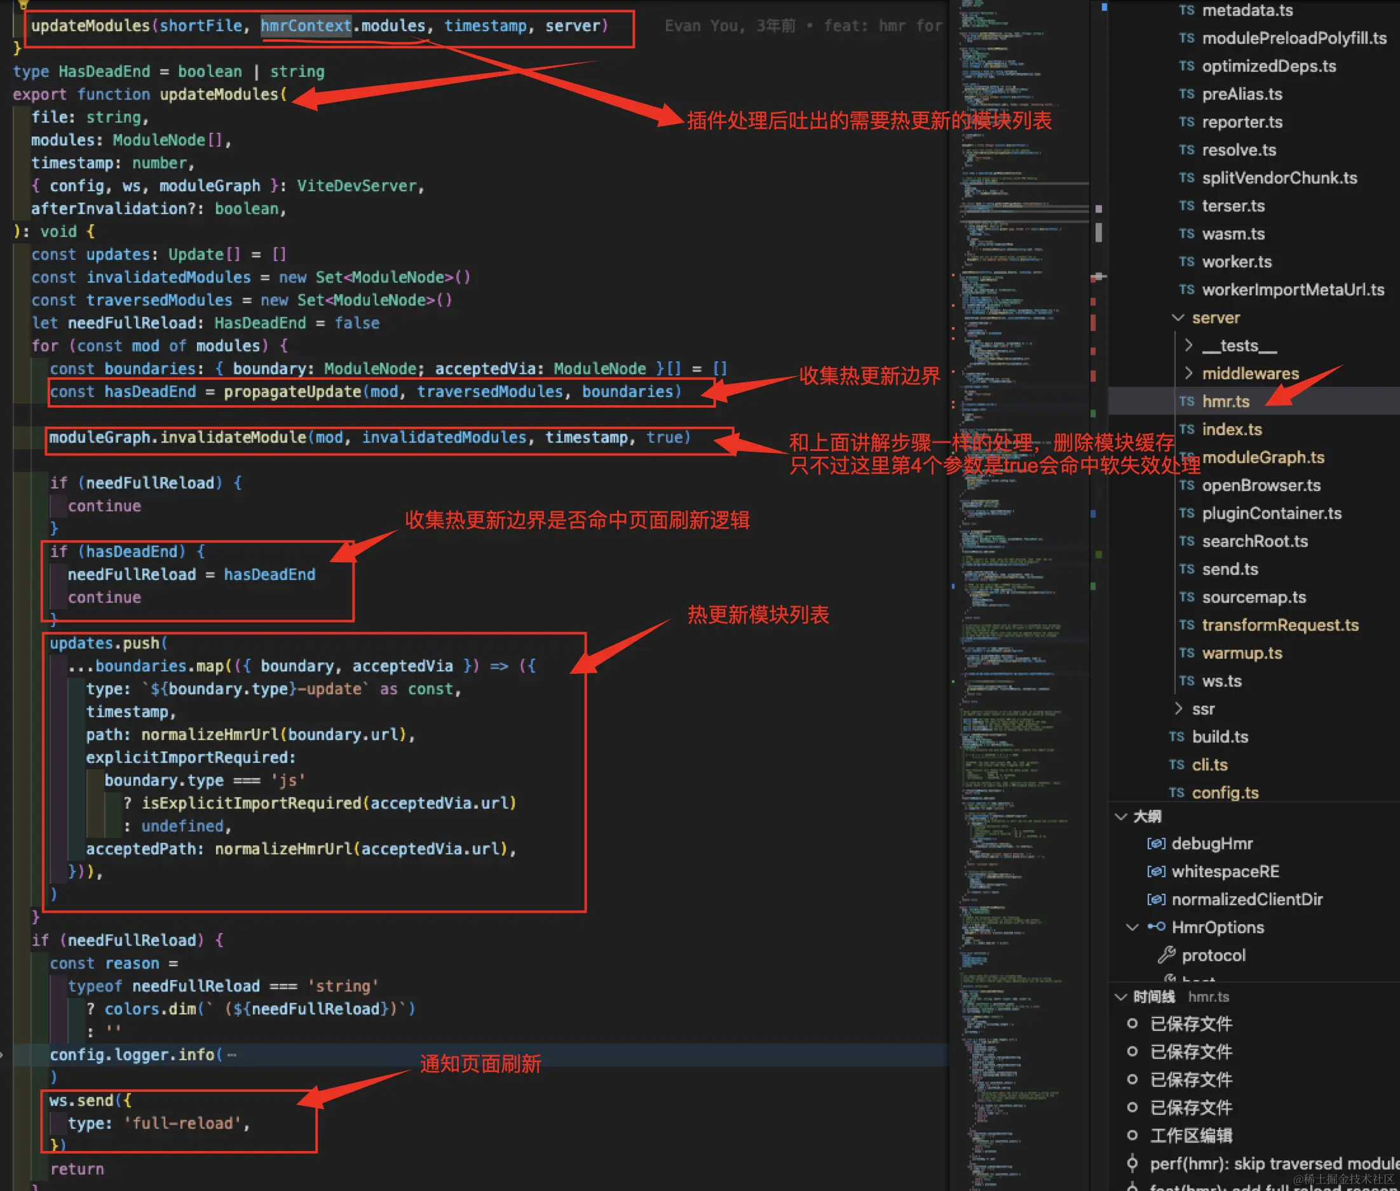
Task: Click the TS icon beside ws.ts
Action: point(1186,680)
